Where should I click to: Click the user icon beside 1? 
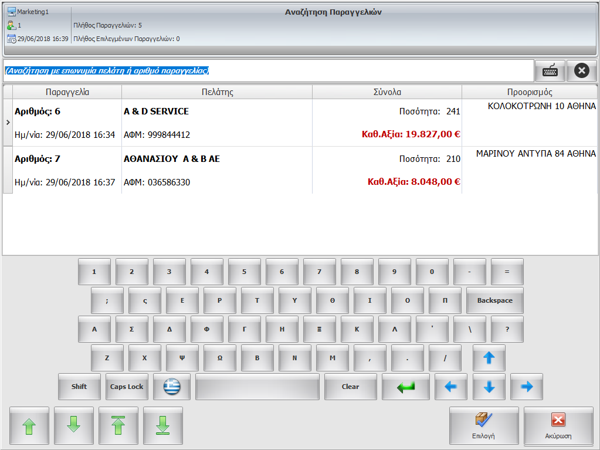click(11, 26)
